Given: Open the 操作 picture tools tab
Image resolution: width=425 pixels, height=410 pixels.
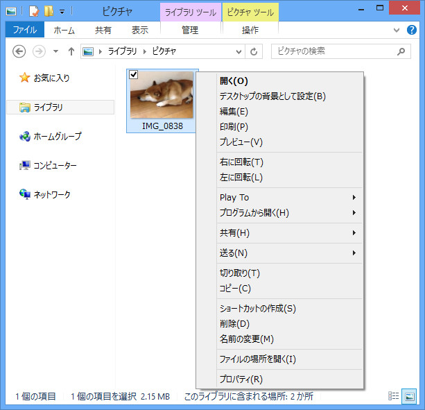Looking at the screenshot, I should click(250, 30).
